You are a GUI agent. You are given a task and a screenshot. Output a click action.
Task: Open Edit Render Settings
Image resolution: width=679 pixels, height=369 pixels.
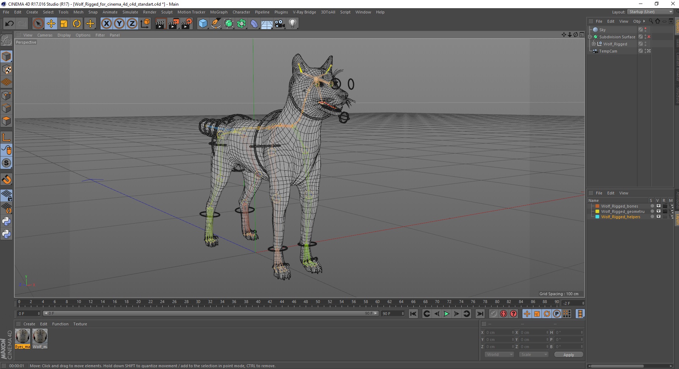pyautogui.click(x=187, y=24)
